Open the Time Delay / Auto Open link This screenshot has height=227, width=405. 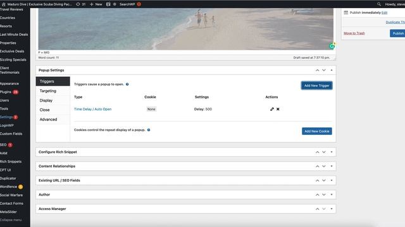tap(93, 109)
